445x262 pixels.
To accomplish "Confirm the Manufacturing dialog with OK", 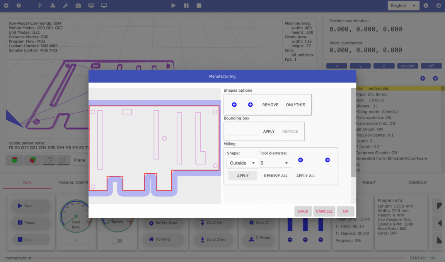I will click(x=345, y=211).
